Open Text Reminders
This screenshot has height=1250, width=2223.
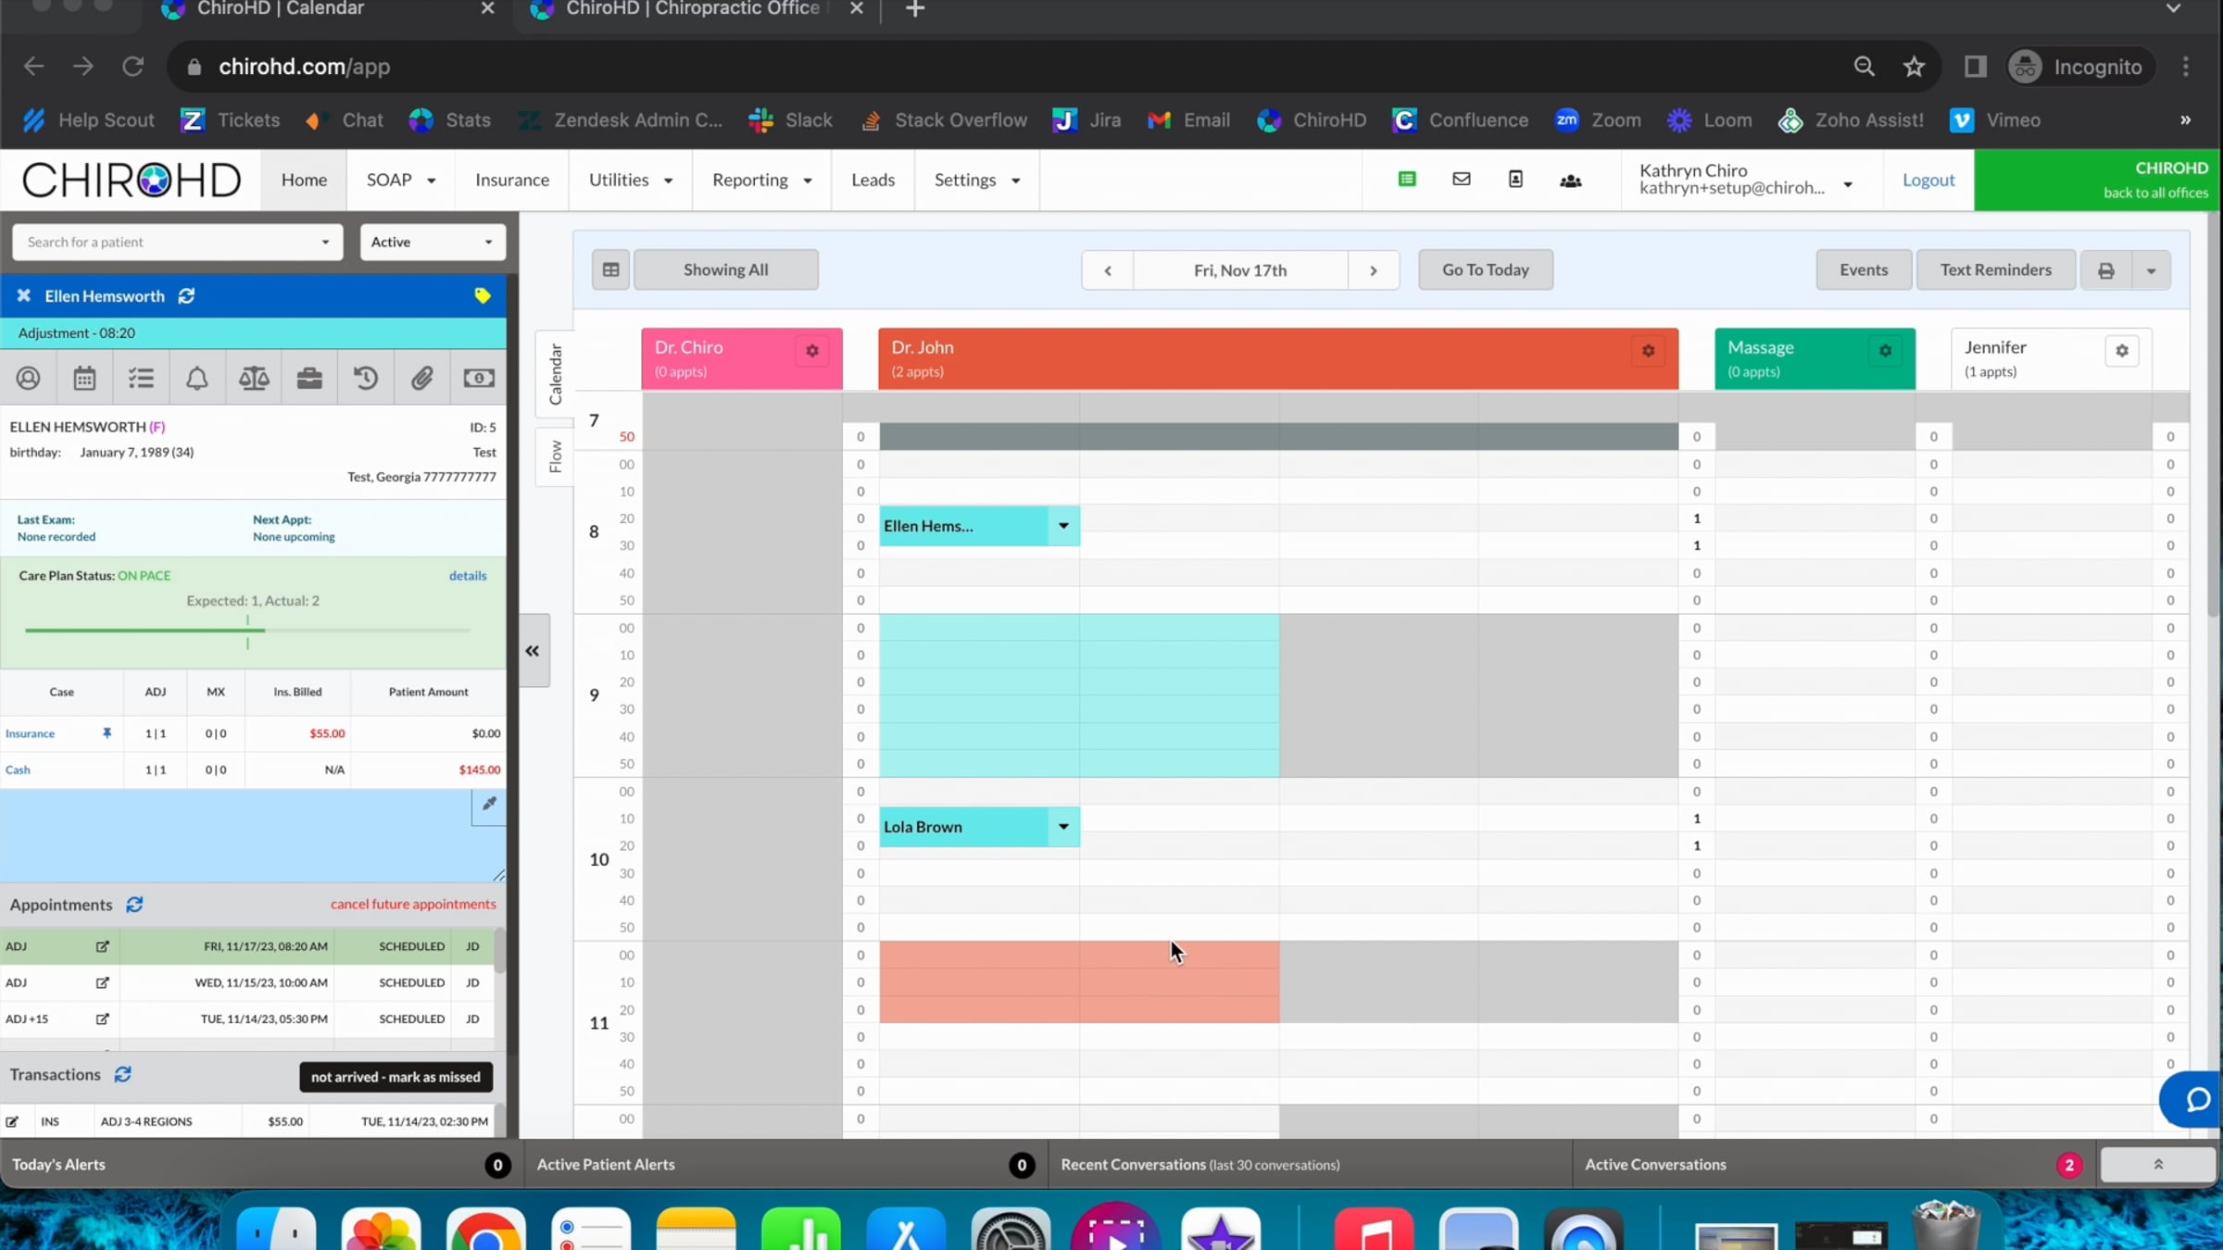(x=1996, y=269)
